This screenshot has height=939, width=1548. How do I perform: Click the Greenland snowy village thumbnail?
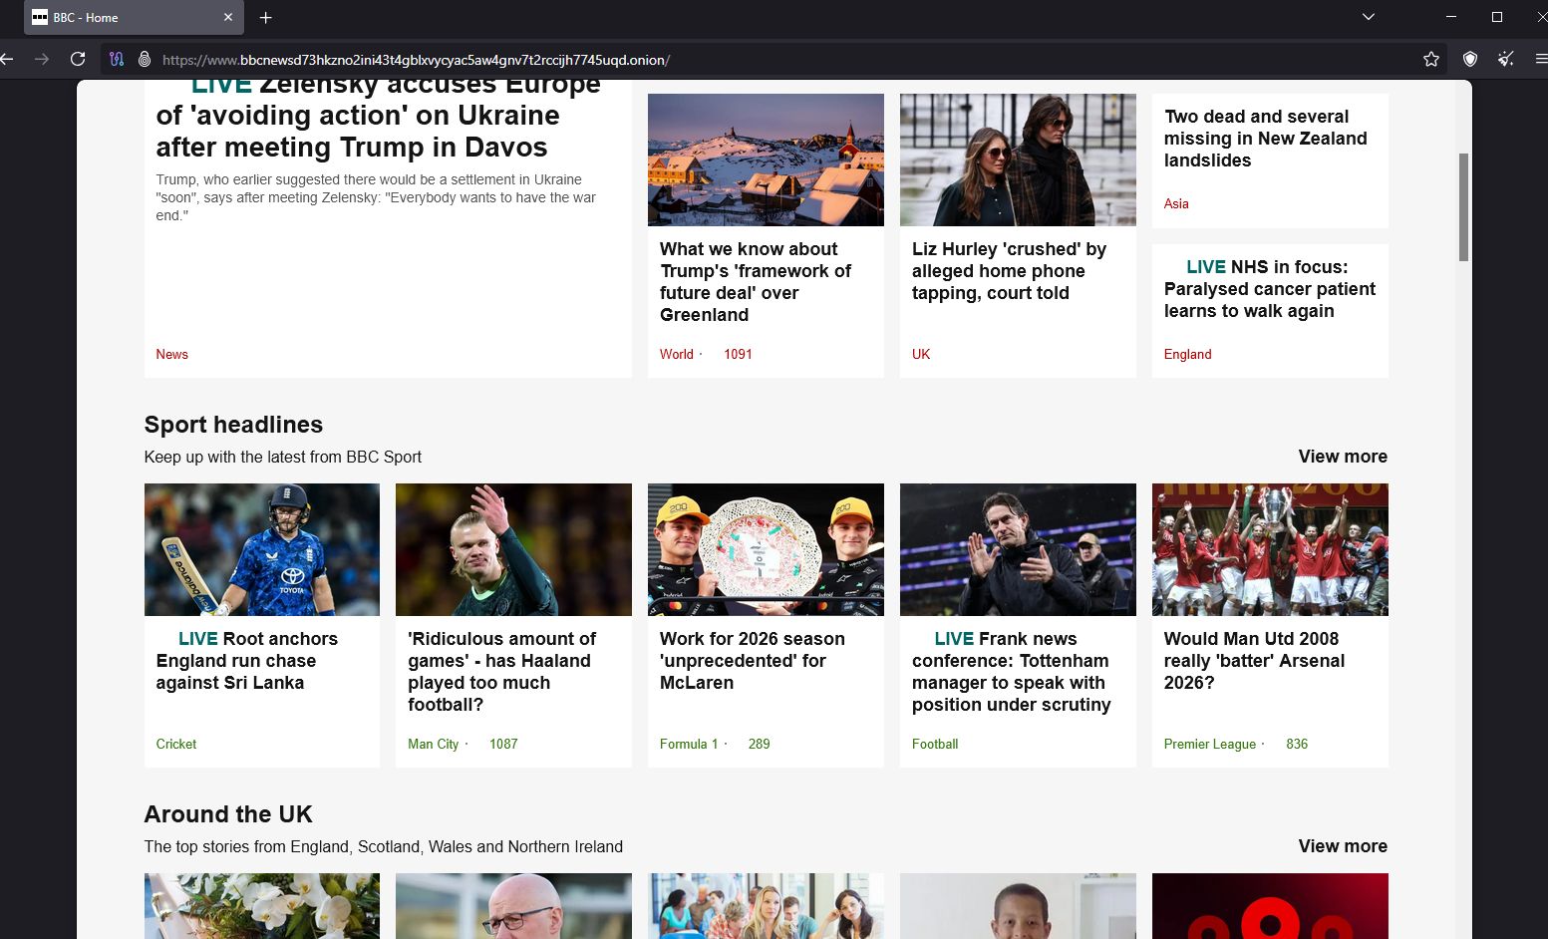click(x=766, y=159)
